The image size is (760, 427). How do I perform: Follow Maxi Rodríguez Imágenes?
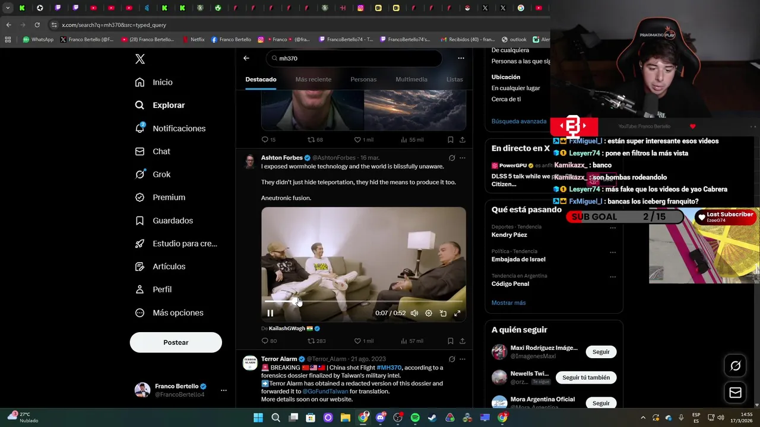pos(601,352)
